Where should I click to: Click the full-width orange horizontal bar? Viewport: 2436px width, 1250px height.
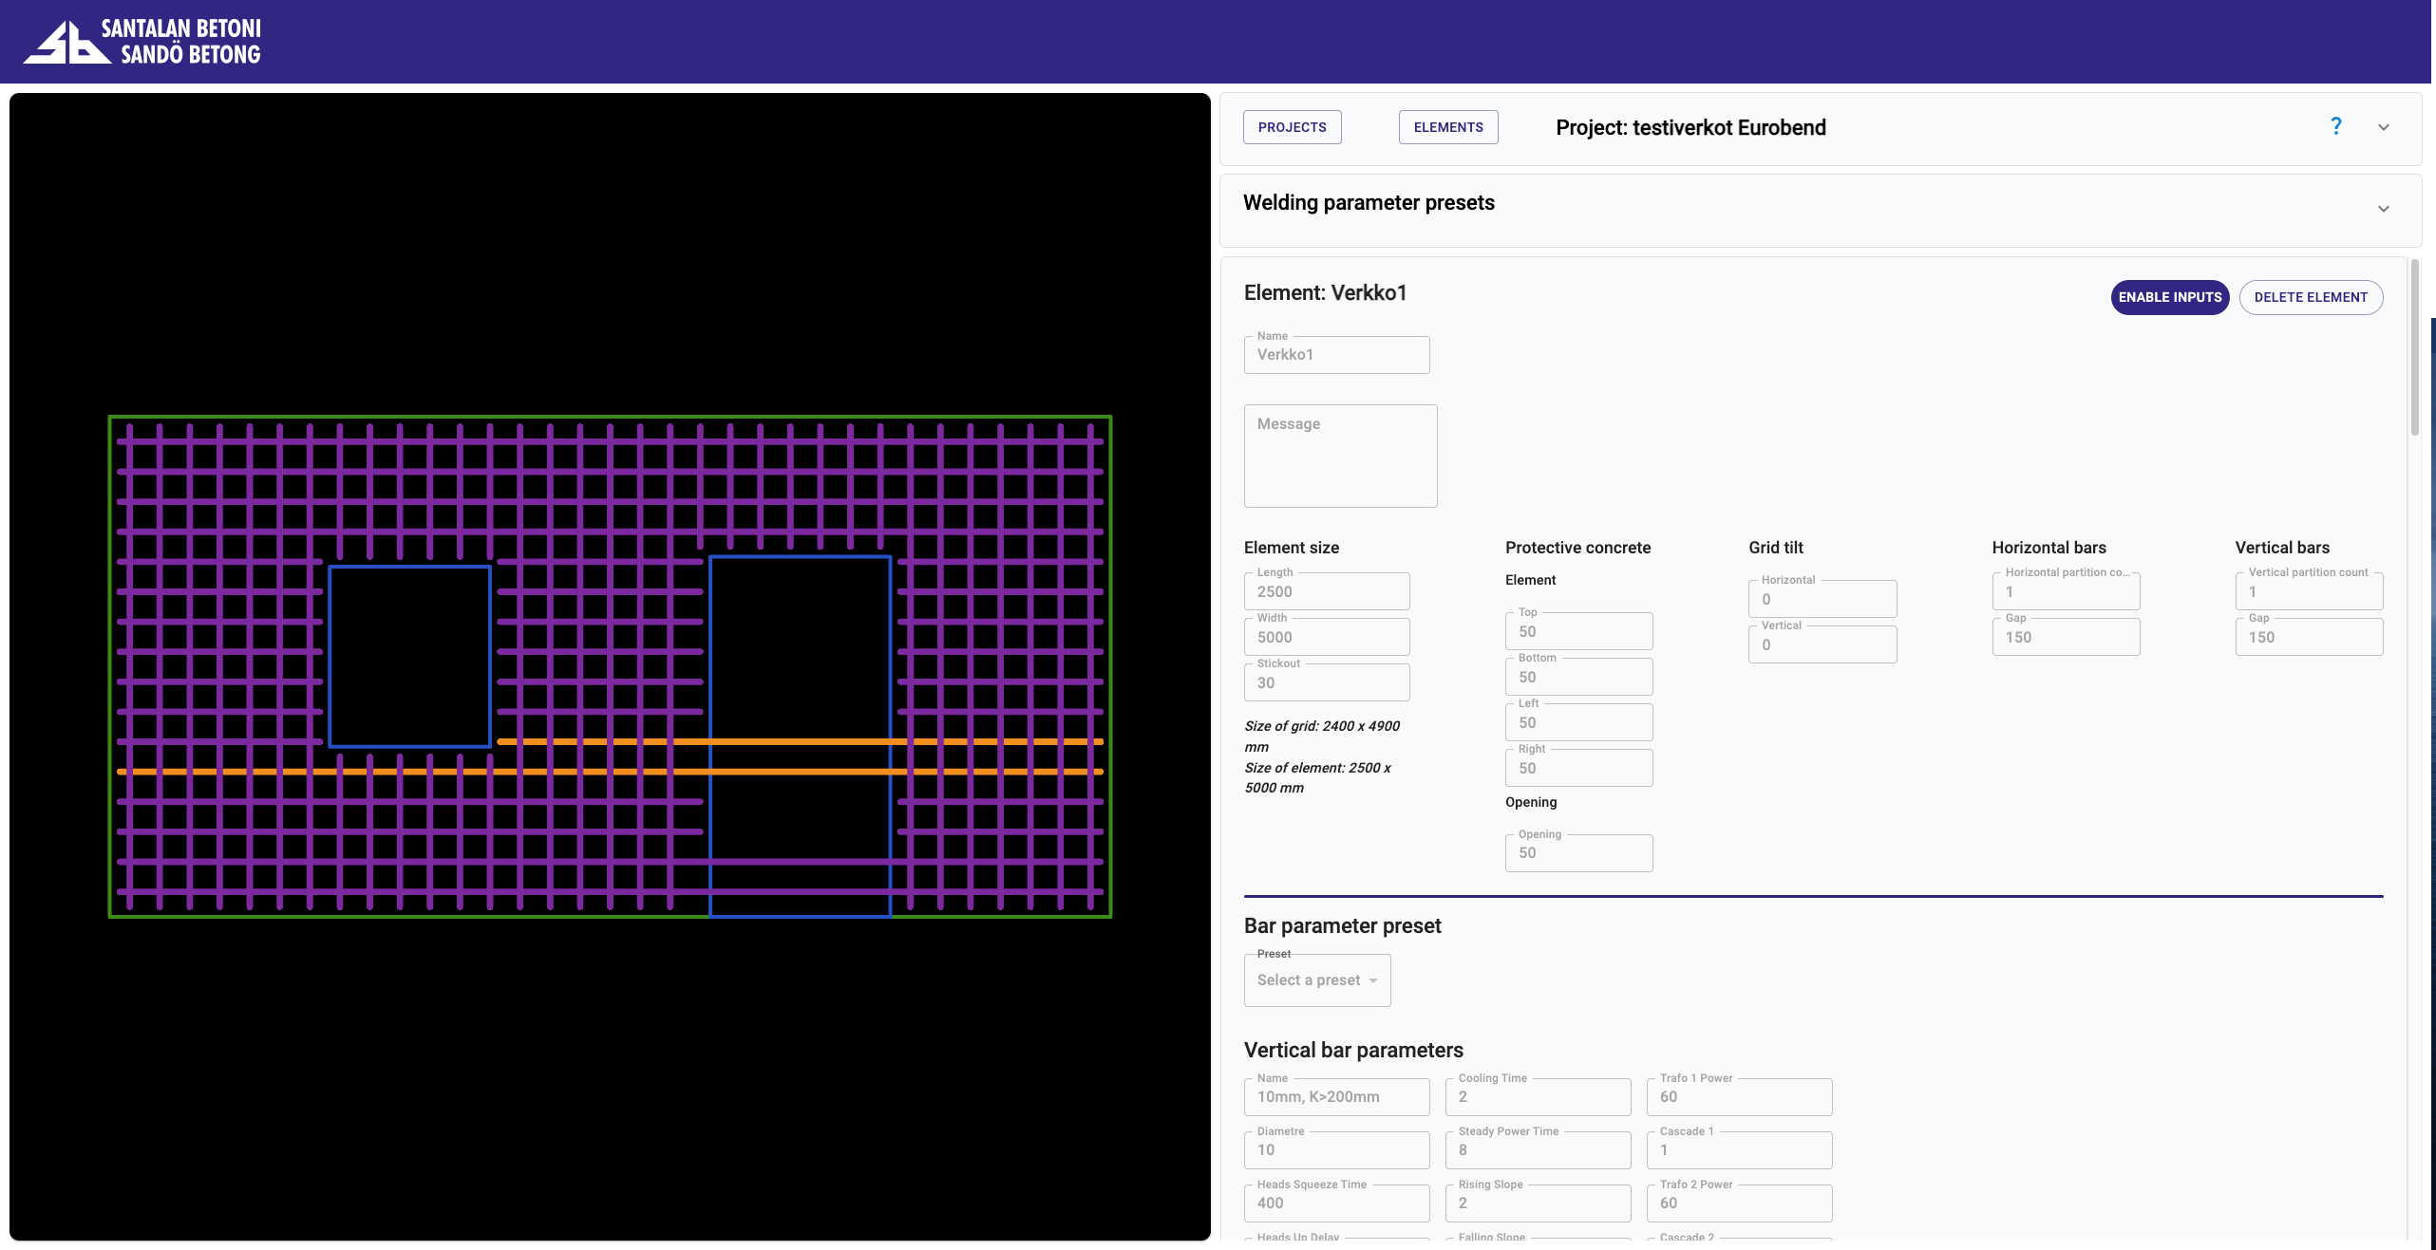[610, 772]
